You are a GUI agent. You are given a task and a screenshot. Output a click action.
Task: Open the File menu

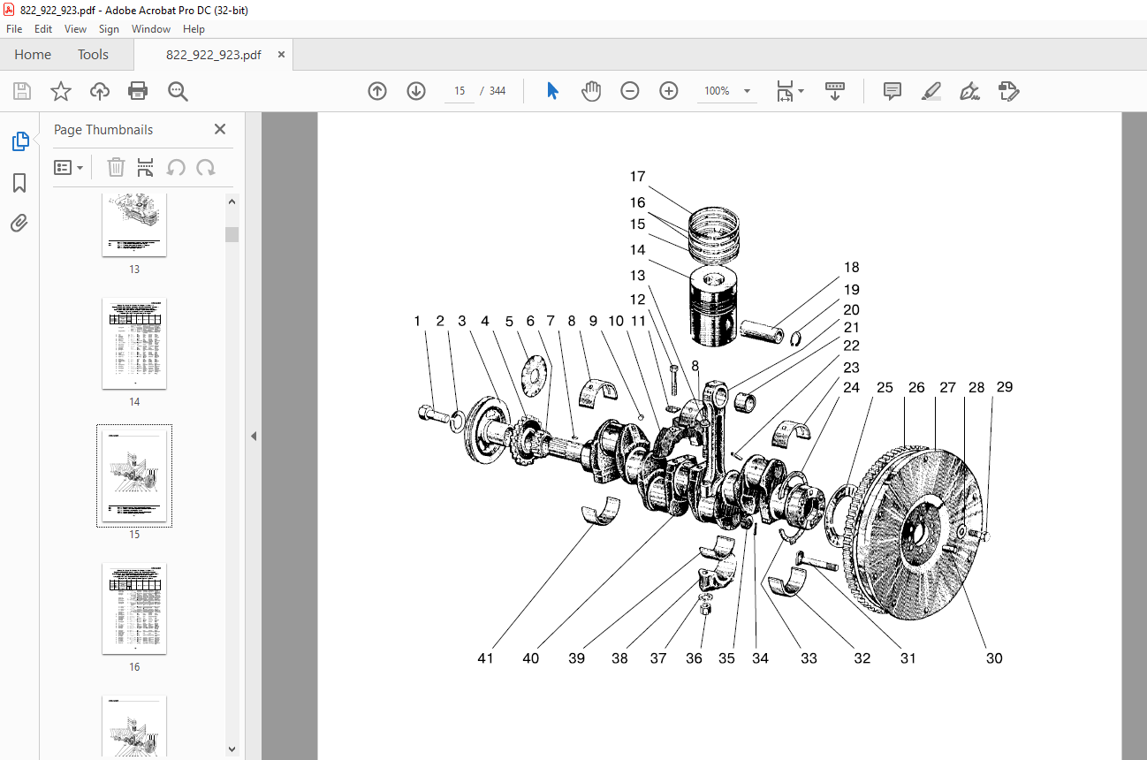coord(14,29)
